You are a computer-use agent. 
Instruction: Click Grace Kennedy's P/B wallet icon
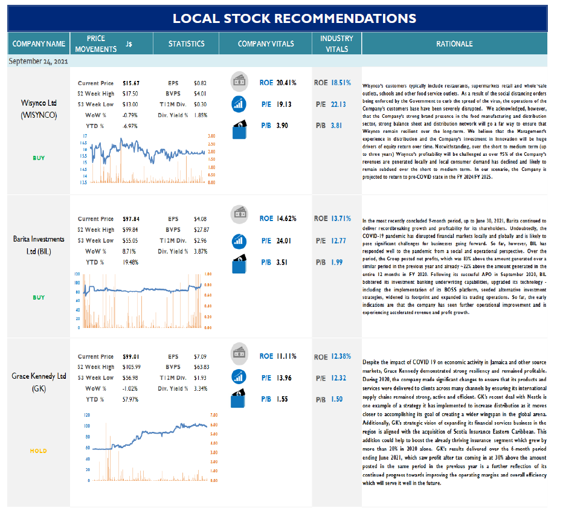[239, 398]
